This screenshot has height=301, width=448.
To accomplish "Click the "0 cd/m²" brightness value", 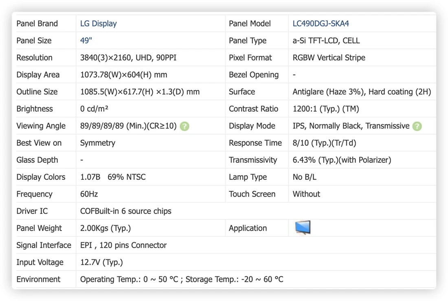I will pos(94,109).
